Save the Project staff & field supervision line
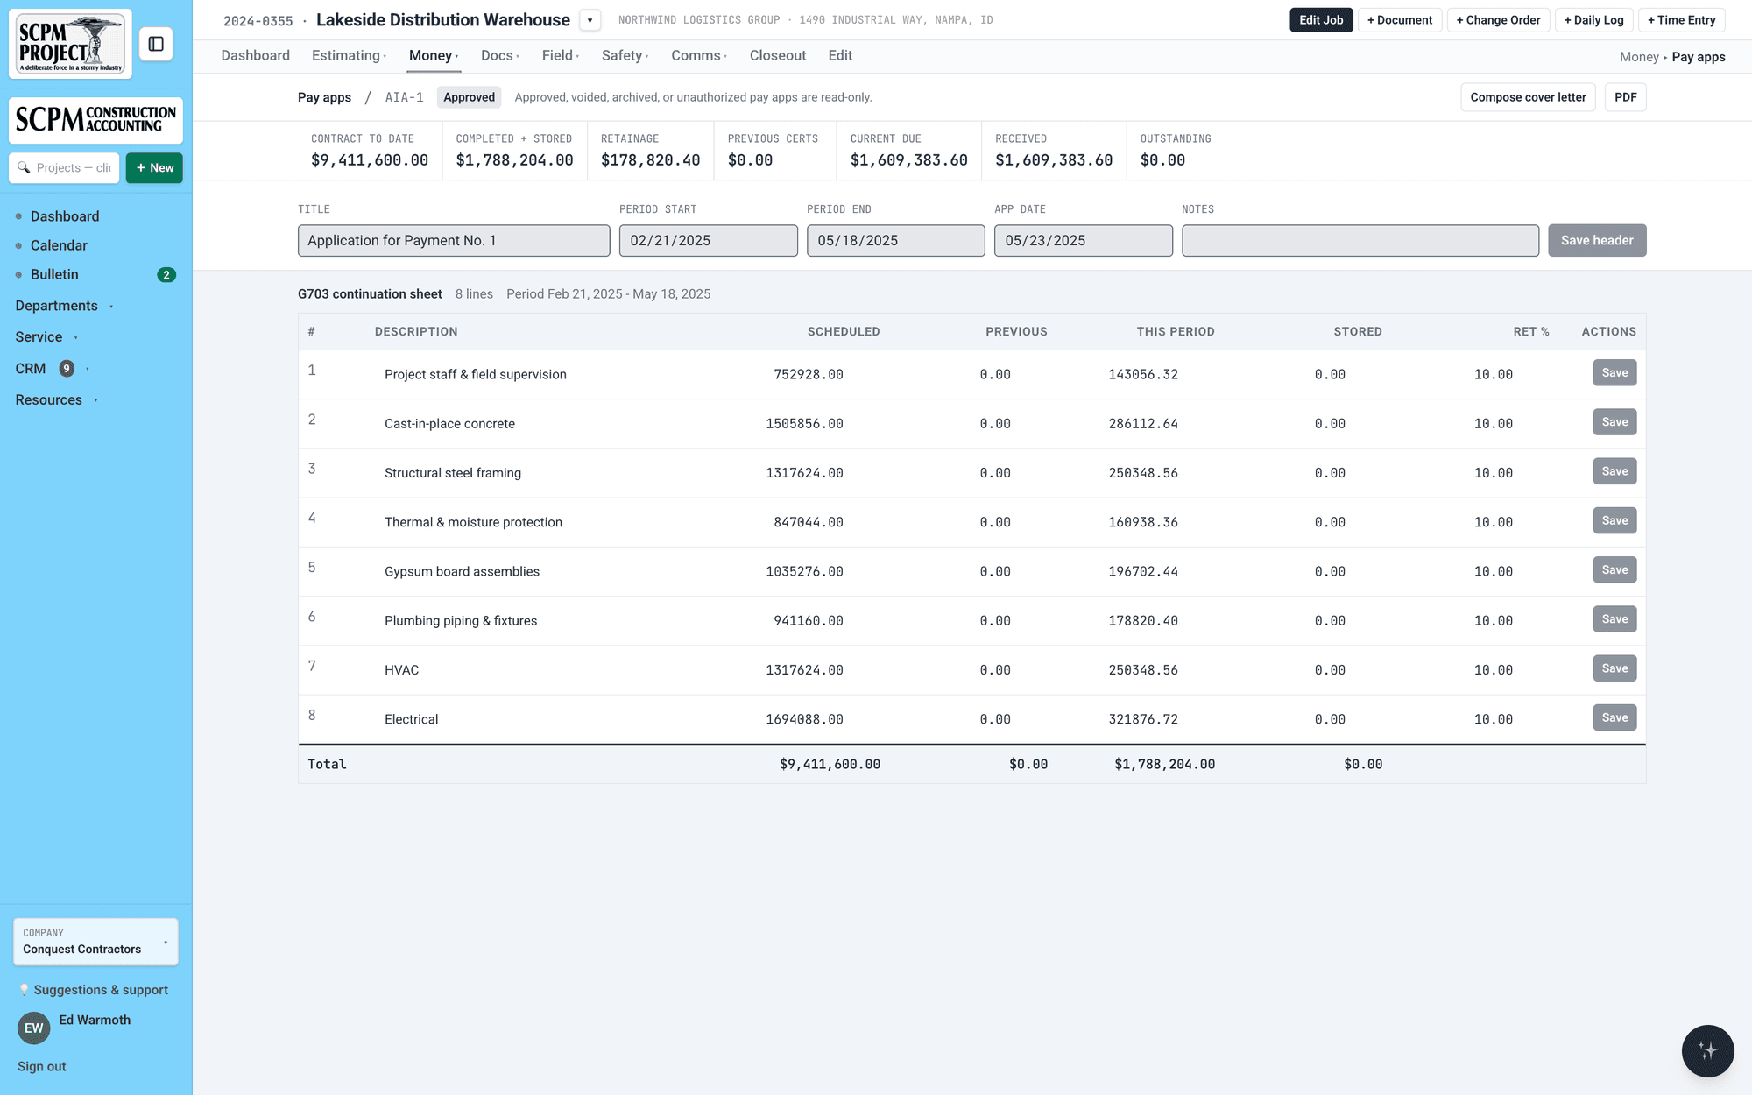 pyautogui.click(x=1614, y=373)
